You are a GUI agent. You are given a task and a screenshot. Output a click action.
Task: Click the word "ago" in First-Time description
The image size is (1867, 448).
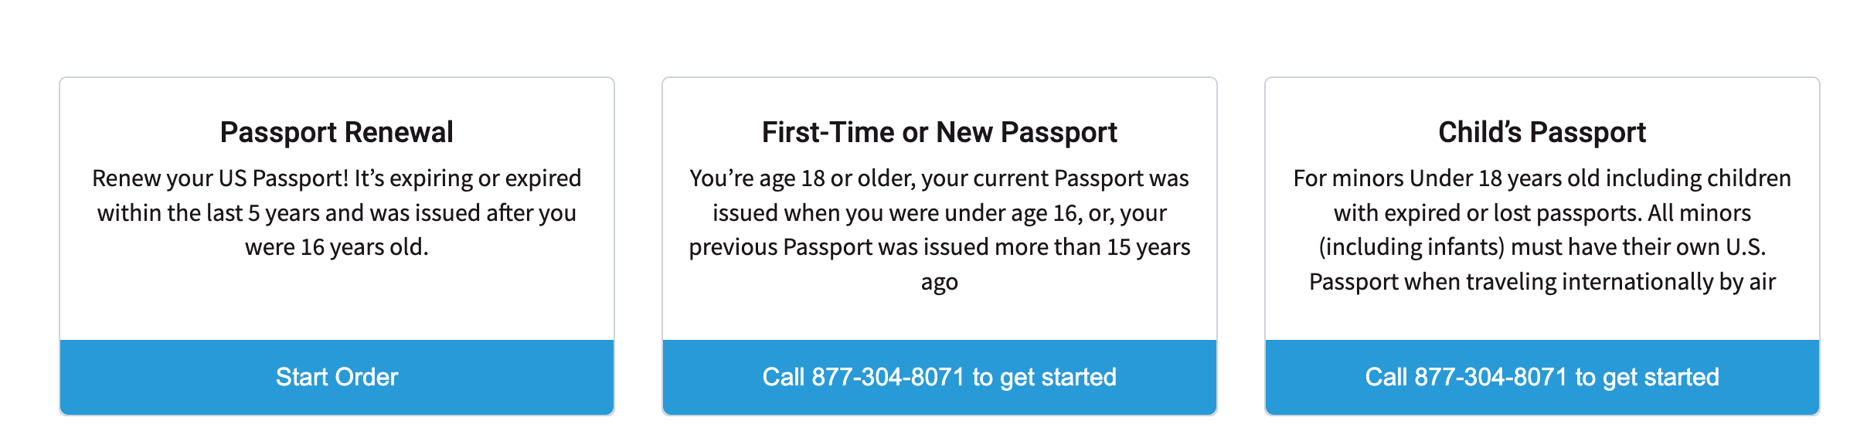(x=940, y=282)
